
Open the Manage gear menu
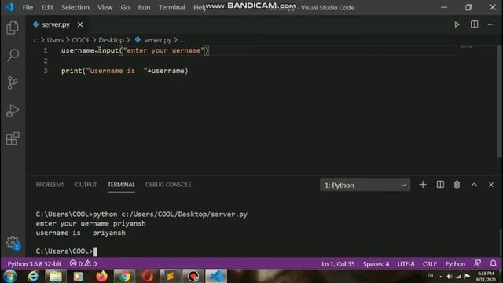tap(13, 242)
